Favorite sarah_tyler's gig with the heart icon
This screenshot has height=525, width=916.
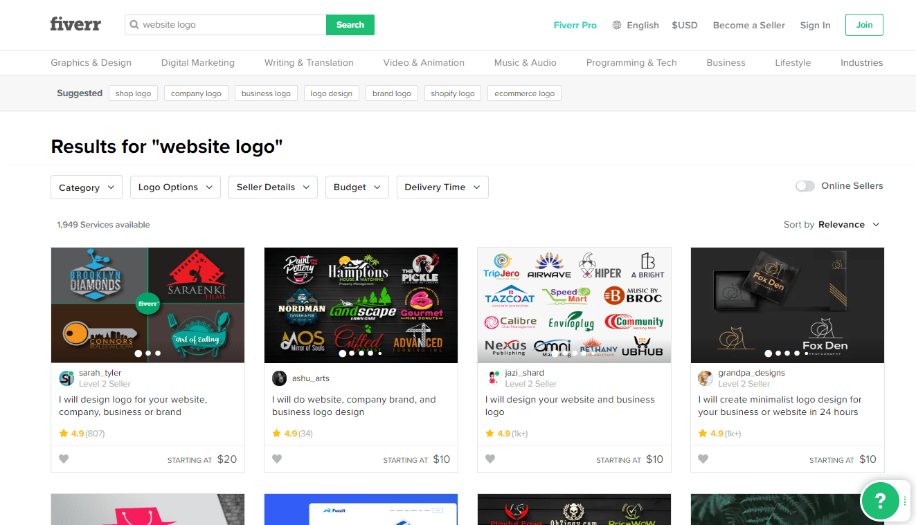[x=64, y=459]
